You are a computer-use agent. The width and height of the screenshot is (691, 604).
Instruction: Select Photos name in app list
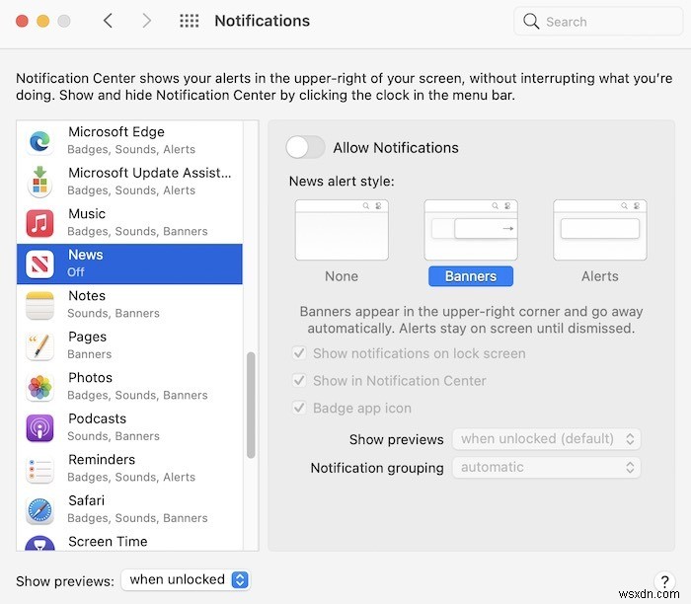[91, 378]
